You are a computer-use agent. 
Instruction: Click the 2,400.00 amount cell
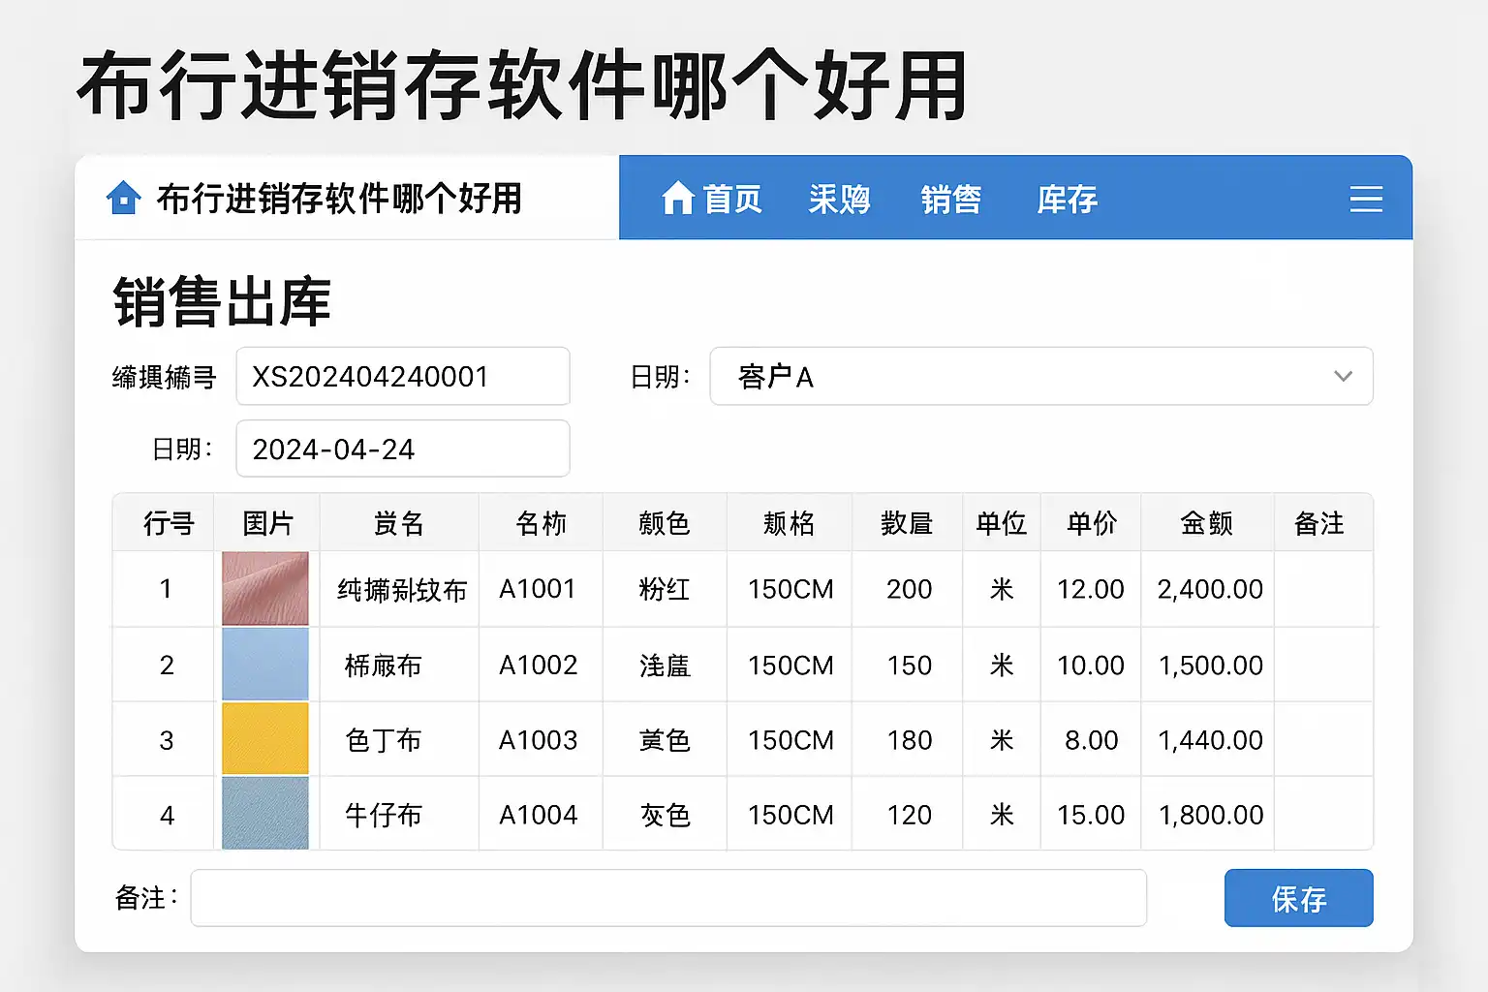(1209, 589)
